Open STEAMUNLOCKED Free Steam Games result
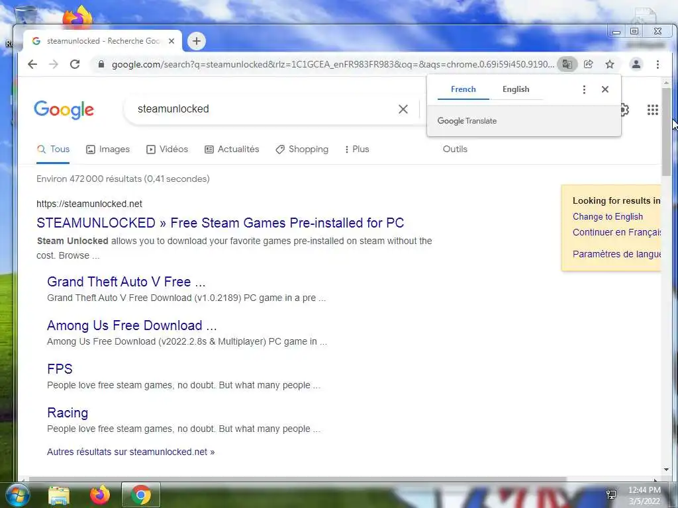 220,223
